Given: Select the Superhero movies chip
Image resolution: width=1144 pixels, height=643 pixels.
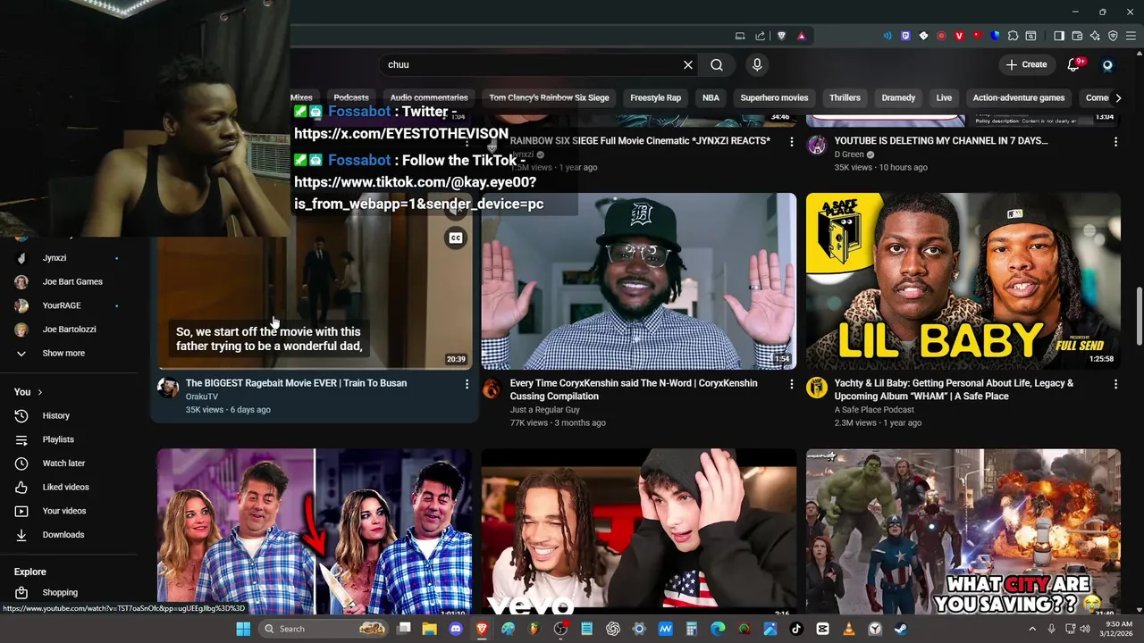Looking at the screenshot, I should click(x=774, y=98).
